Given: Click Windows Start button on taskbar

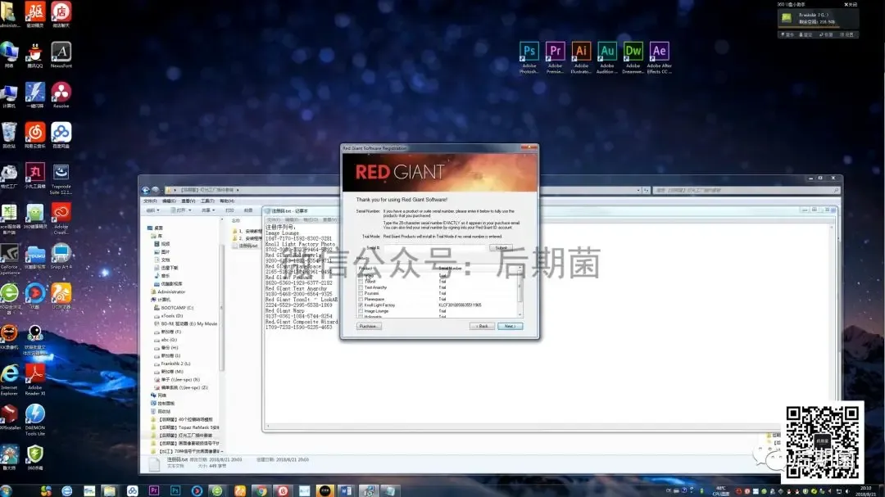Looking at the screenshot, I should (7, 490).
